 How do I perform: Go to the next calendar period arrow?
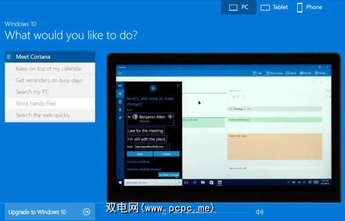[x=321, y=82]
